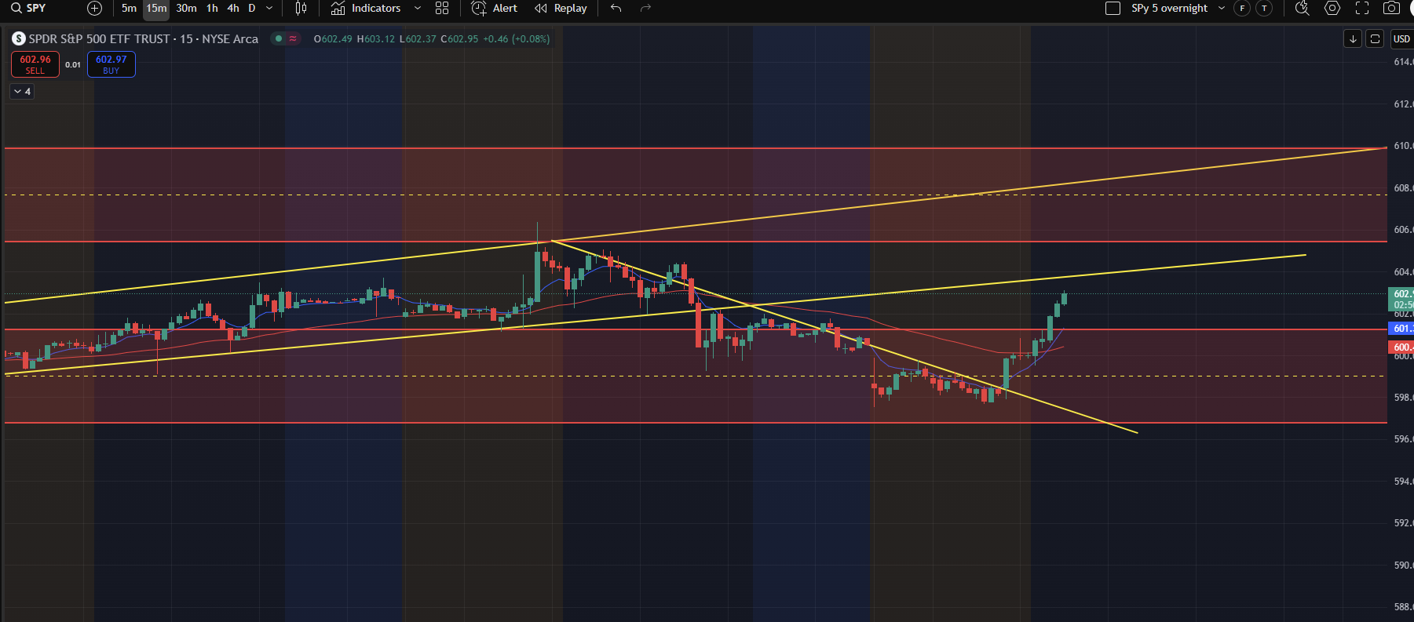Click the BUY 602.97 button

[x=111, y=64]
